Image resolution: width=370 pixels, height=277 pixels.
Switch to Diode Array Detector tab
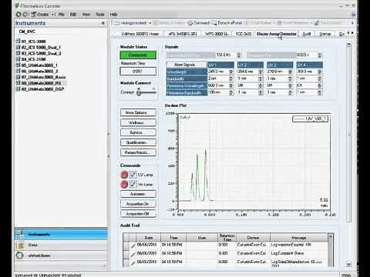[277, 34]
